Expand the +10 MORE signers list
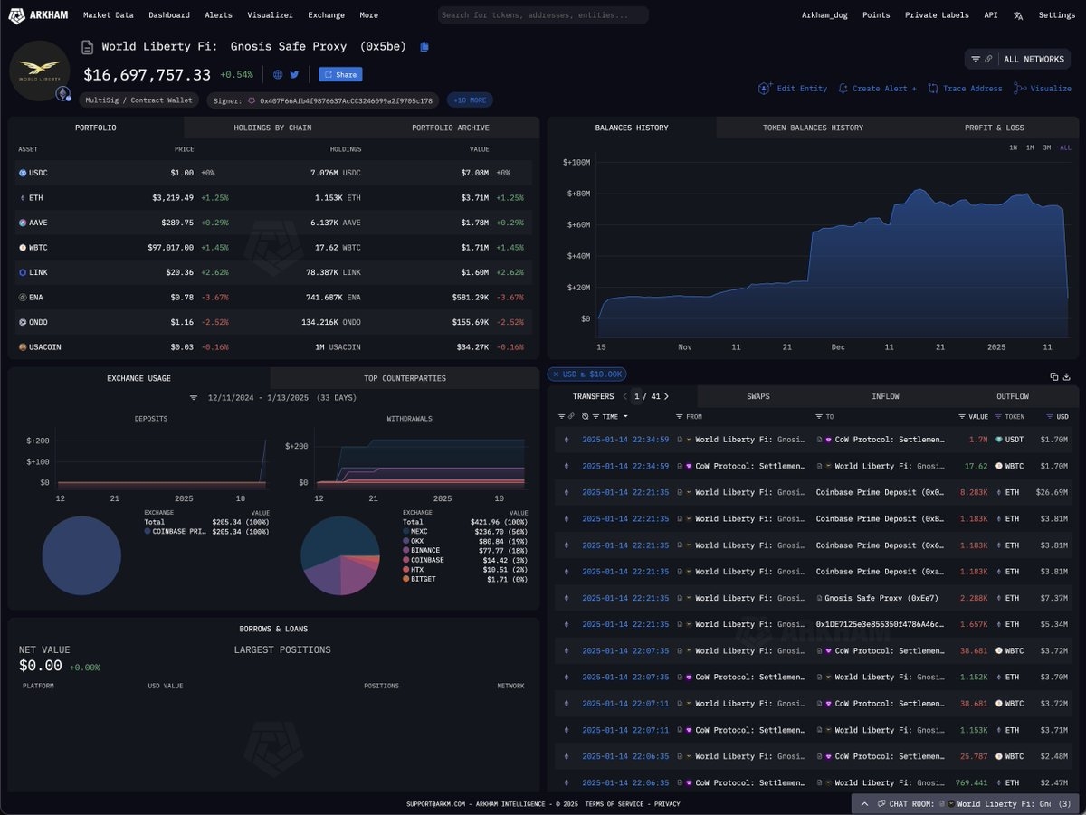Screen dimensions: 1086x815 click(x=471, y=100)
